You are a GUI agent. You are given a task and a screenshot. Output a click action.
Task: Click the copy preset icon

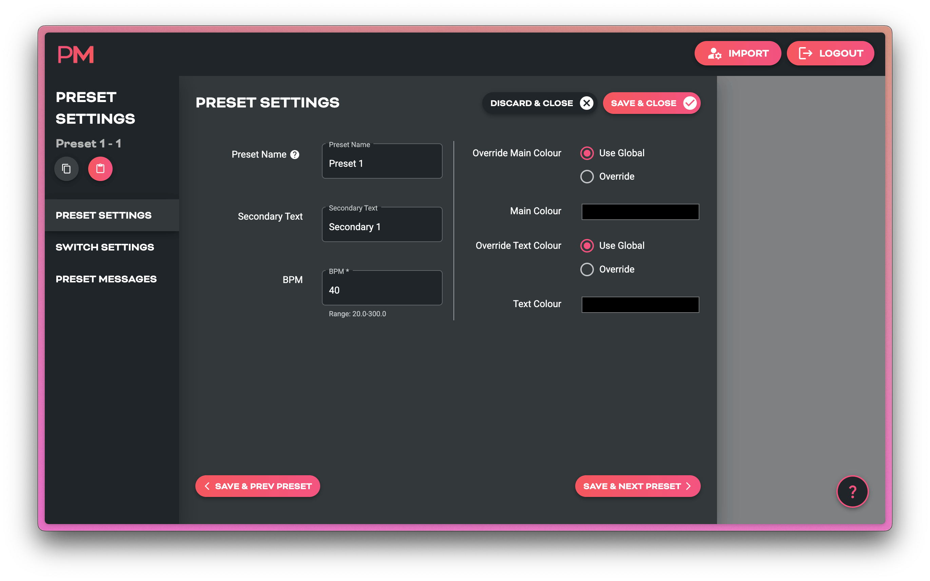(x=66, y=168)
